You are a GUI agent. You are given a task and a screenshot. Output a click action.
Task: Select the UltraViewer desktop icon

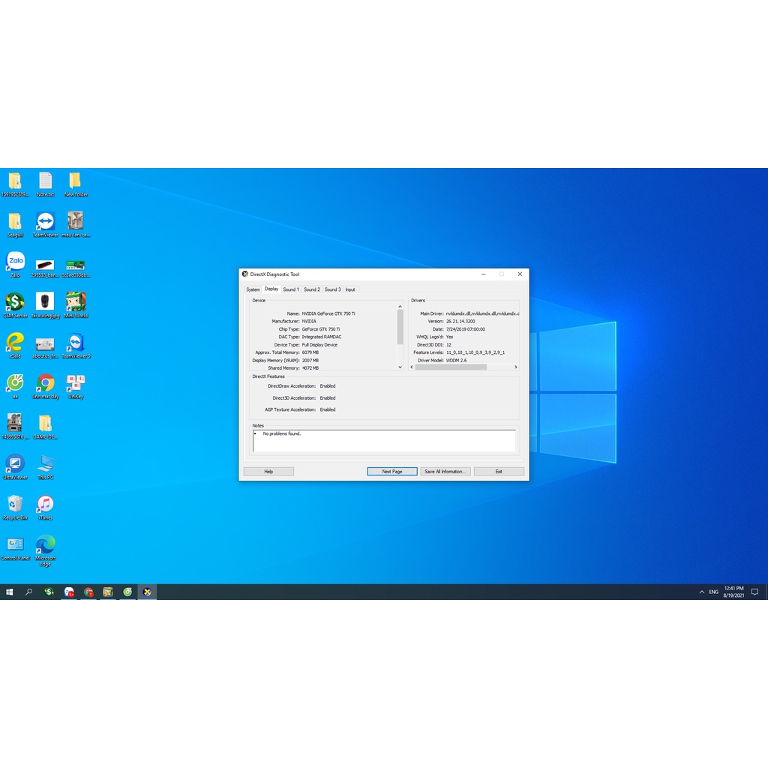15,465
